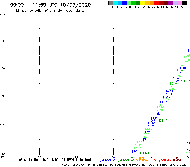Click subtitle "12 hour collection of altimeter wave heights"
The image size is (190, 167).
pyautogui.click(x=50, y=11)
